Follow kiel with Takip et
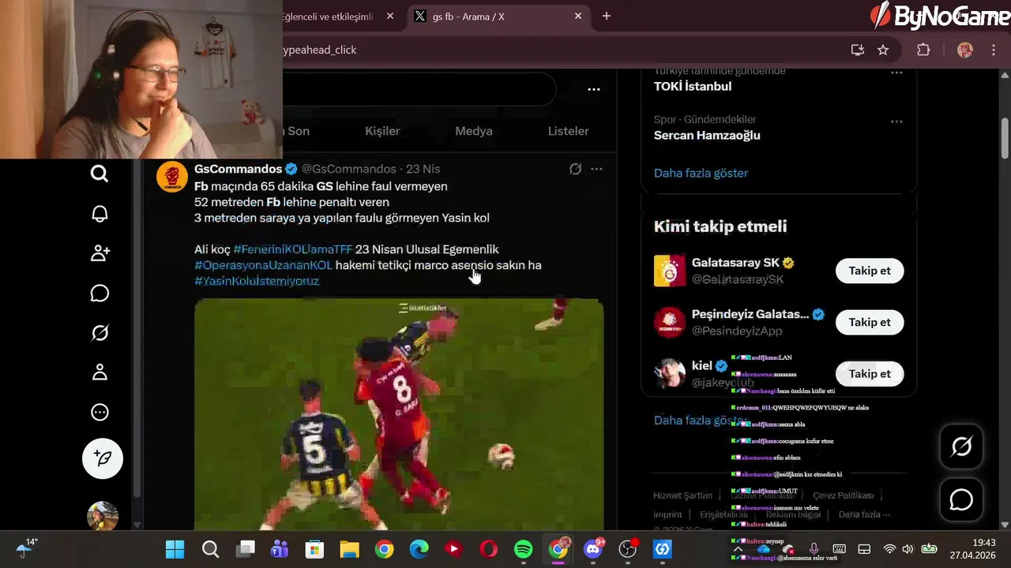 [x=870, y=374]
